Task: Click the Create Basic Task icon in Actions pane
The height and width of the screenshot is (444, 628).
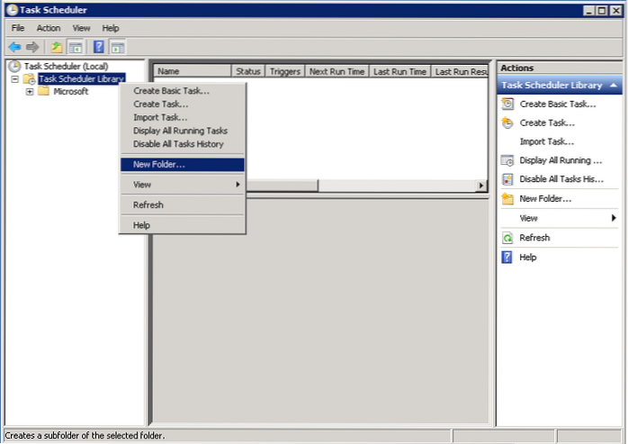Action: 507,104
